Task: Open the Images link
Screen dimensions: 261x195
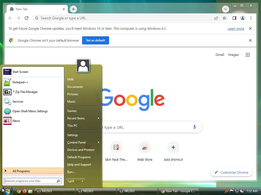Action: coord(233,55)
